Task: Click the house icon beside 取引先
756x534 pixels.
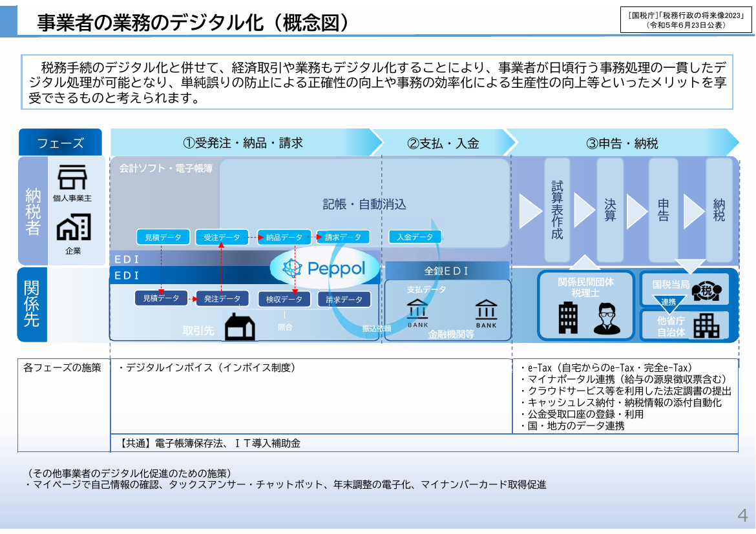Action: pyautogui.click(x=240, y=327)
